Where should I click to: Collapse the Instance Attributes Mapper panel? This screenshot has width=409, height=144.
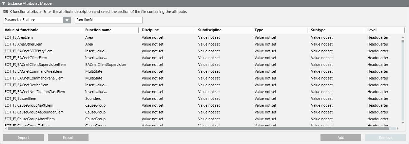click(x=4, y=3)
